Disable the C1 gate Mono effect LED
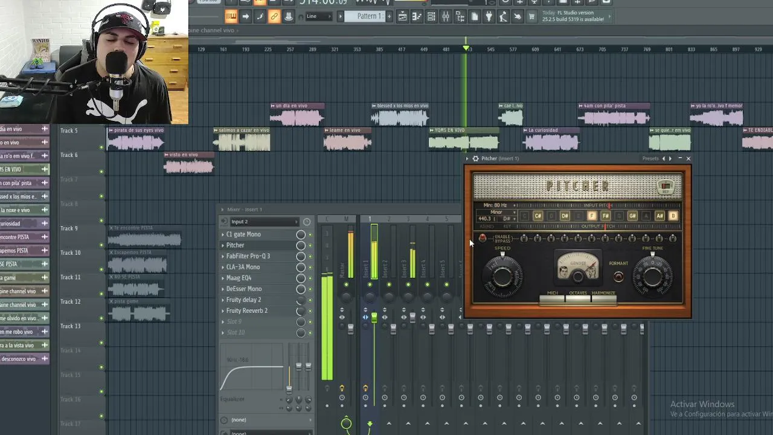773x435 pixels. tap(310, 234)
